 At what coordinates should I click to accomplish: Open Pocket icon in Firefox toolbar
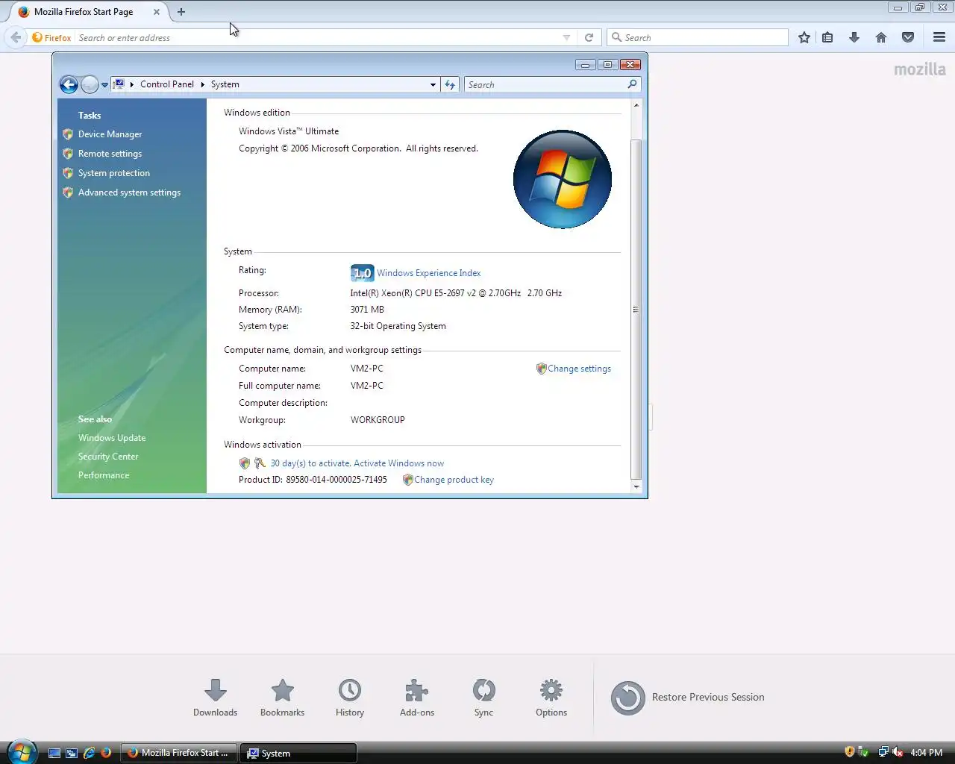(x=908, y=37)
